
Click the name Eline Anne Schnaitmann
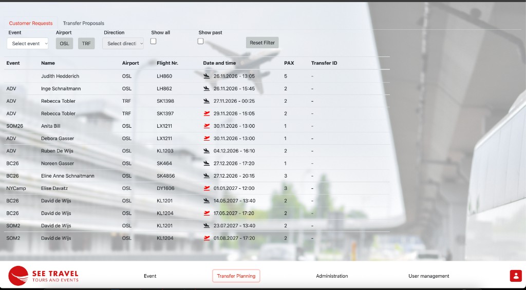67,176
